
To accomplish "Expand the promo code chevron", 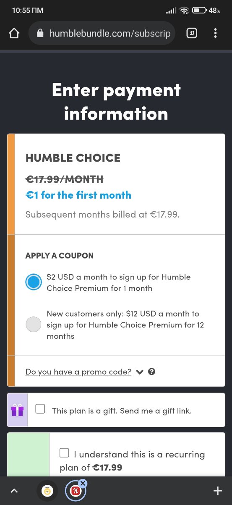I will click(x=140, y=372).
